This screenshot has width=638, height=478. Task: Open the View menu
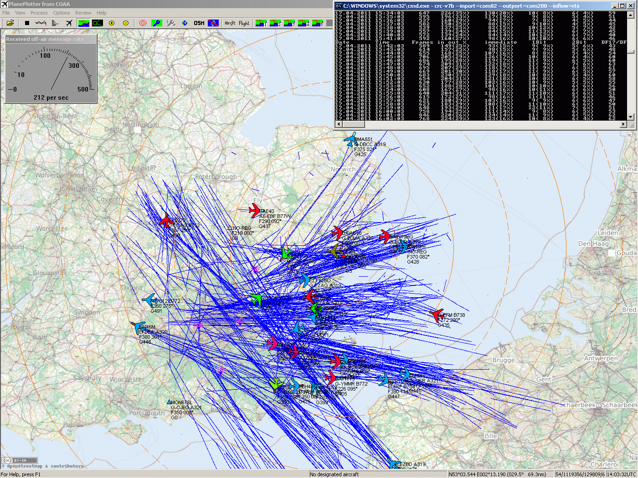tap(20, 13)
